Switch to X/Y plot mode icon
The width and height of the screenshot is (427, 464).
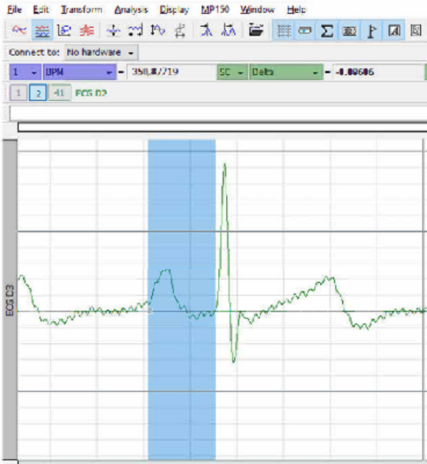64,30
